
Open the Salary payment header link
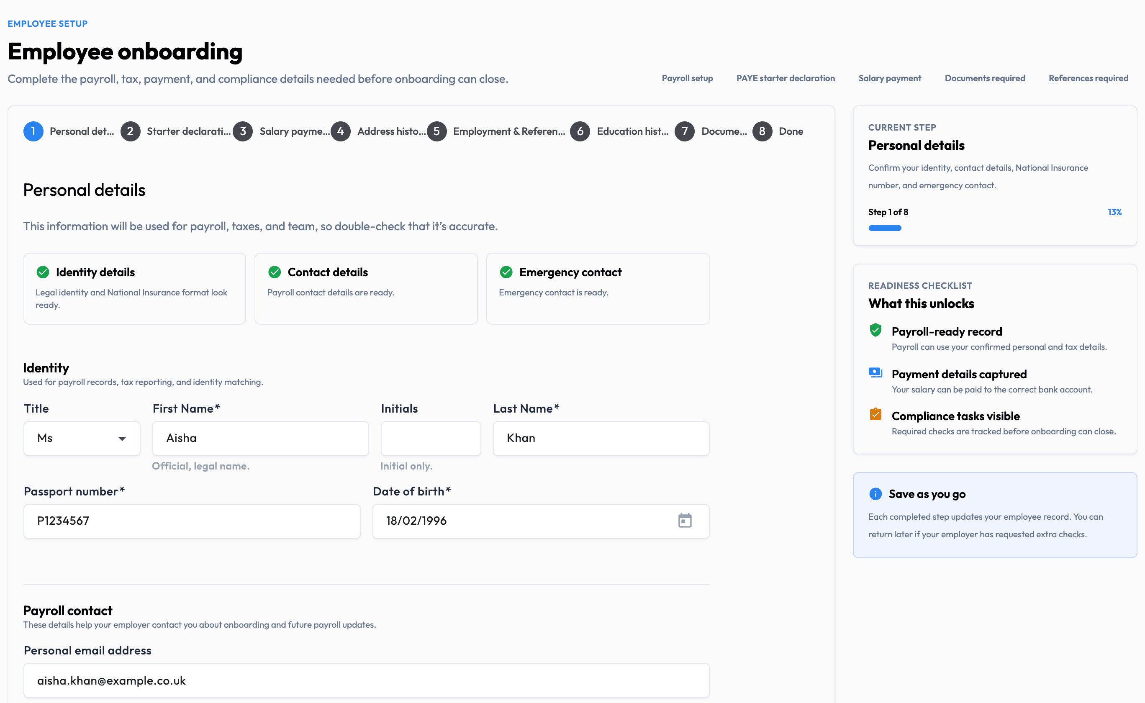(x=890, y=78)
